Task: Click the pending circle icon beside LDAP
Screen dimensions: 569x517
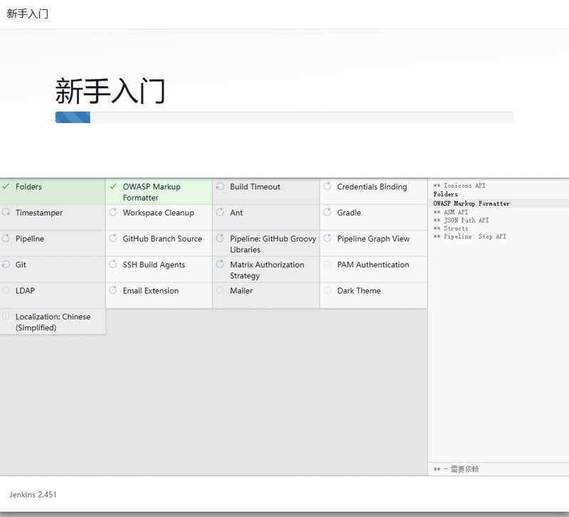Action: click(x=6, y=290)
